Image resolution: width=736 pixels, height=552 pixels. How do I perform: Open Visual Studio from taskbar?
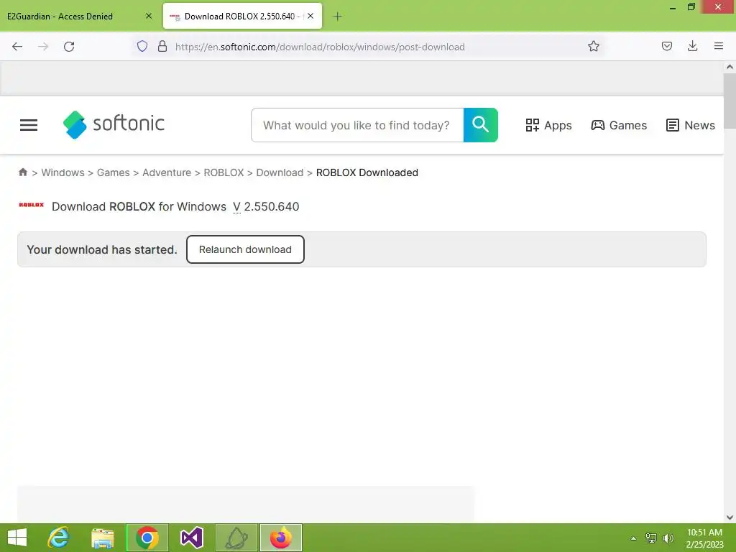(x=191, y=538)
